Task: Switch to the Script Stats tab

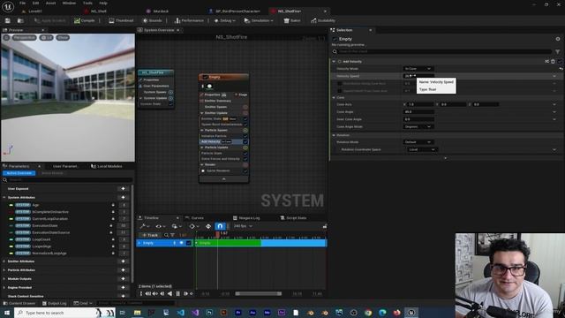Action: pyautogui.click(x=293, y=218)
